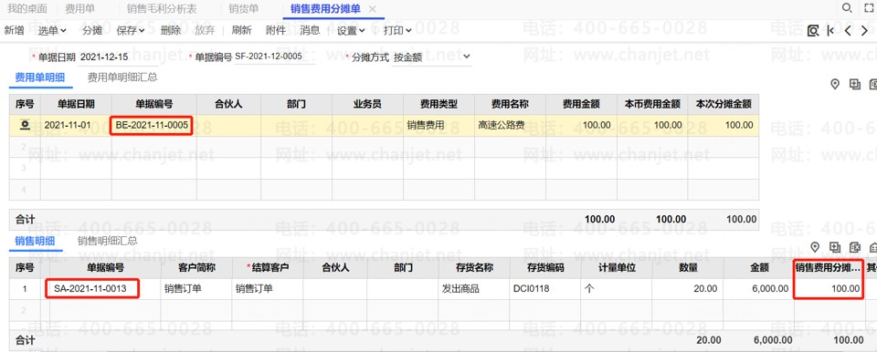Click the 单据编号 field SF-2021-12-0005
The image size is (877, 352).
coord(275,57)
